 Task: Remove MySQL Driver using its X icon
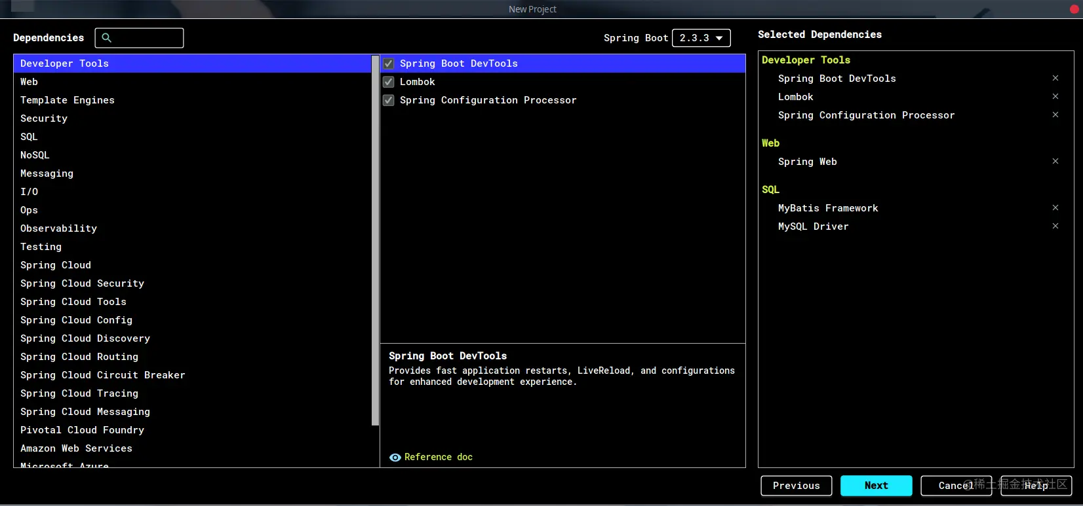(1055, 226)
